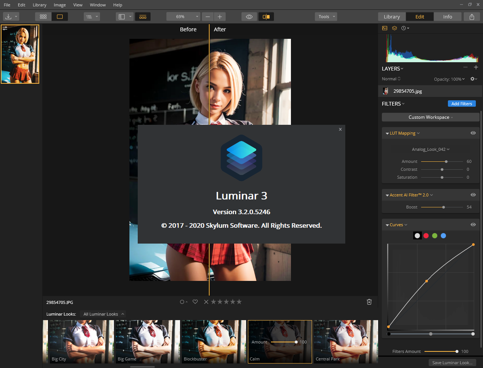Mark image as favorite with heart
The width and height of the screenshot is (483, 368).
point(195,302)
